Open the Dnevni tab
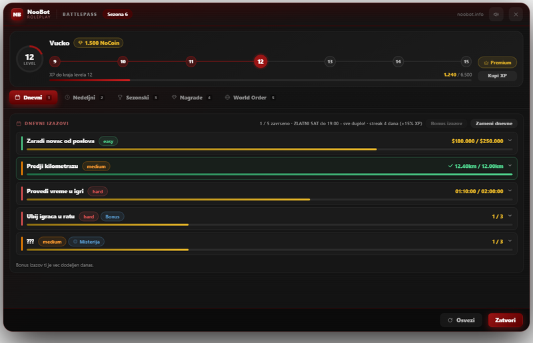Screen dimensions: 533x343 coord(33,97)
